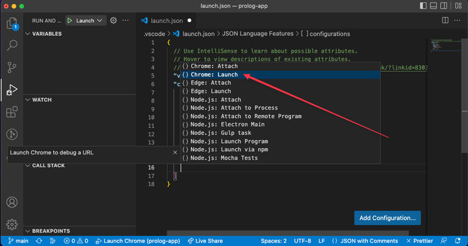Open the Search view icon

(x=12, y=45)
